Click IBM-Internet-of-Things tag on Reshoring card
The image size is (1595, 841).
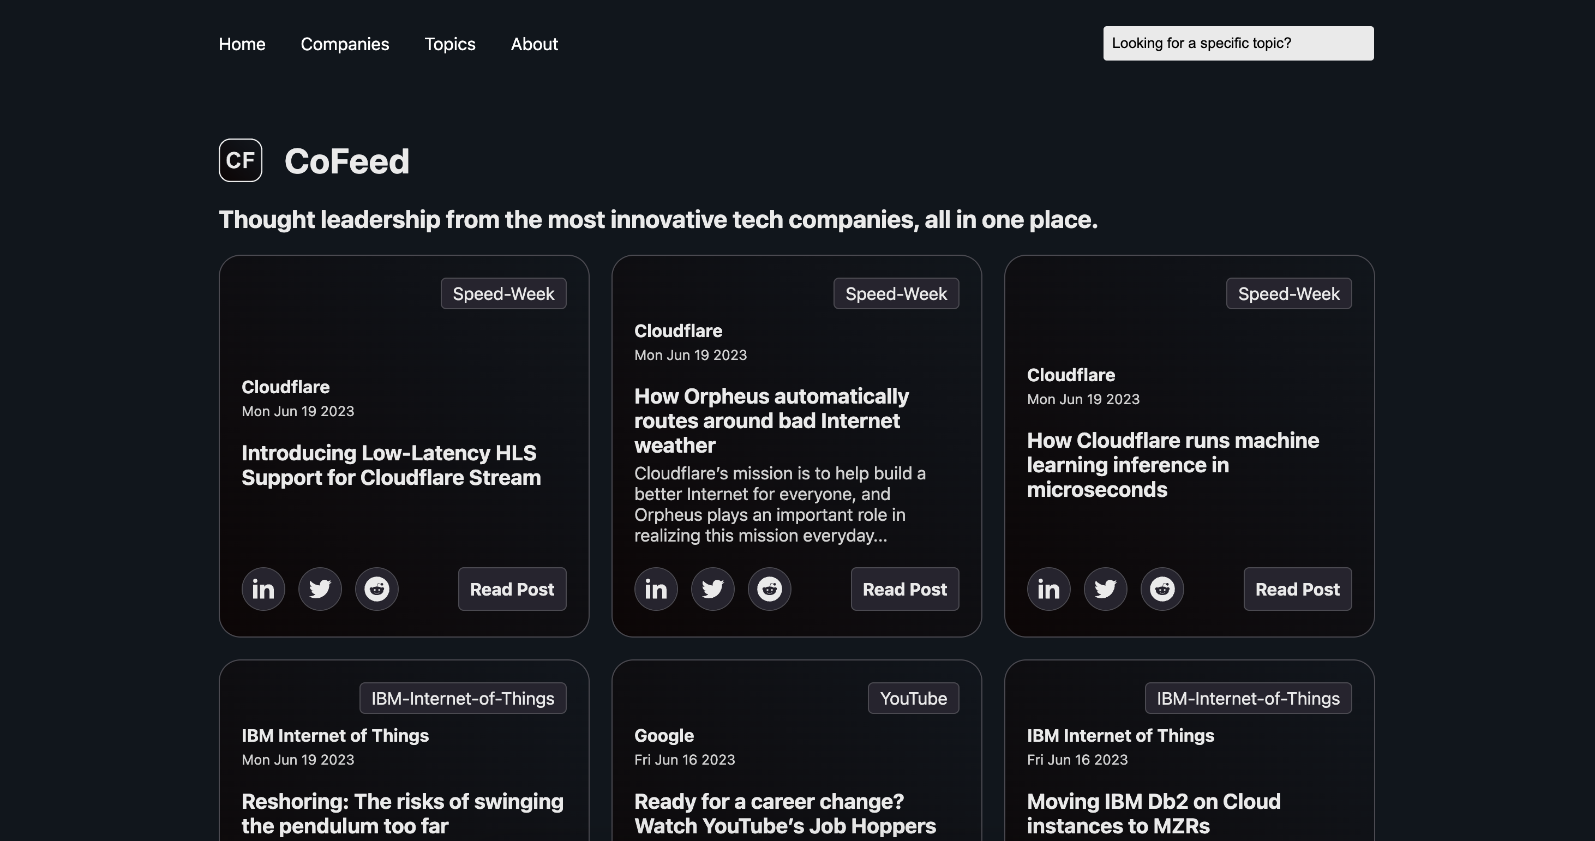[463, 699]
